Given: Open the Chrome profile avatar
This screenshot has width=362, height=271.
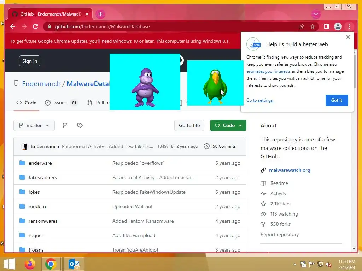Looking at the screenshot, I should [338, 27].
